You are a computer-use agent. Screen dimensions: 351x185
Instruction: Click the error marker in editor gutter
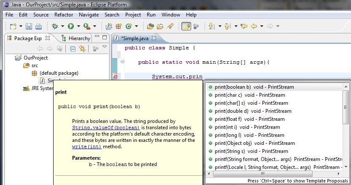[x=115, y=76]
